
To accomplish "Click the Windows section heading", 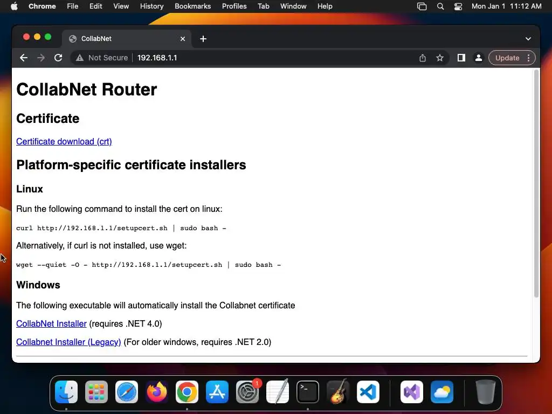I will pyautogui.click(x=38, y=285).
